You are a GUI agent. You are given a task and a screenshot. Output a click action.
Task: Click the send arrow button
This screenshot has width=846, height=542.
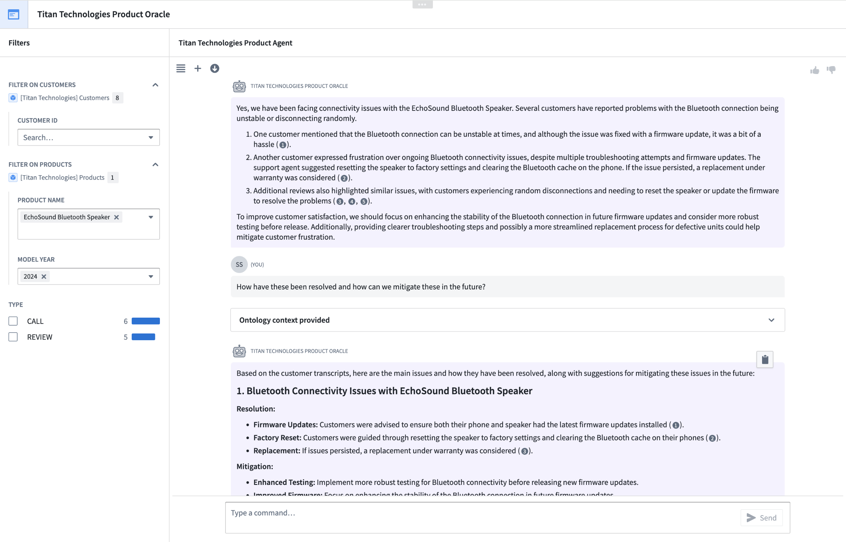pyautogui.click(x=762, y=518)
